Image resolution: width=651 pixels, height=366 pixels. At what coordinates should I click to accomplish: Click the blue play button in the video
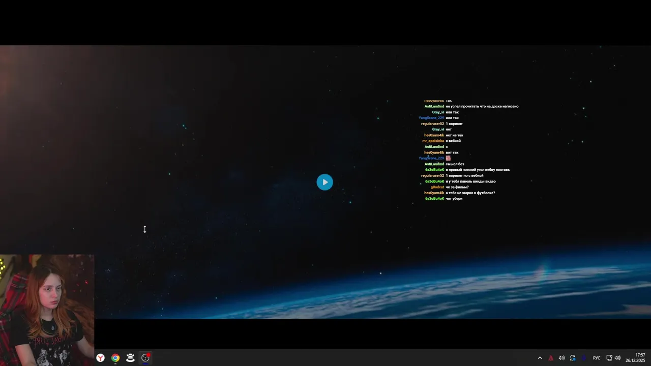[324, 182]
